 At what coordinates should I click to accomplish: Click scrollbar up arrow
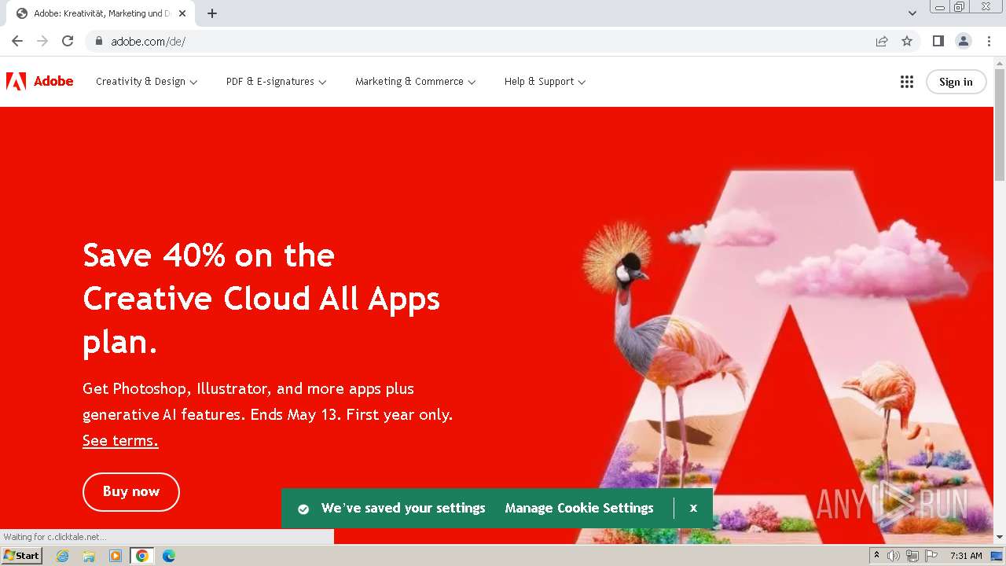[x=1000, y=63]
